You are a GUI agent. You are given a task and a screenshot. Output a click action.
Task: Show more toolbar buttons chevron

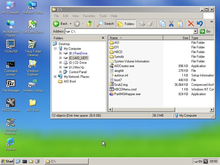tap(211, 22)
